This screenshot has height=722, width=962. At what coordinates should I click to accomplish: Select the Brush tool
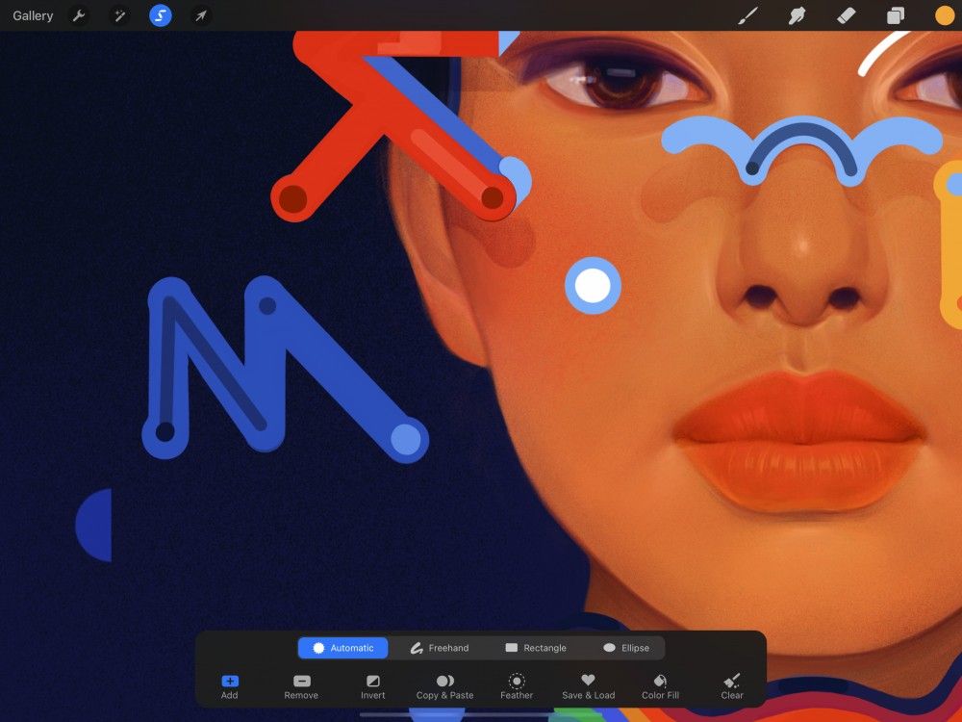click(x=748, y=14)
